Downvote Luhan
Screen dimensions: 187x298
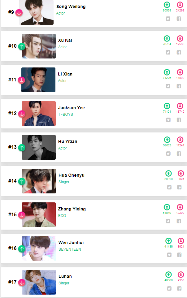coord(181,275)
